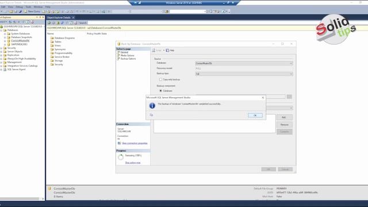Click Forward icon in Object Explorer Details toolbar
The image size is (368, 207).
click(x=53, y=23)
